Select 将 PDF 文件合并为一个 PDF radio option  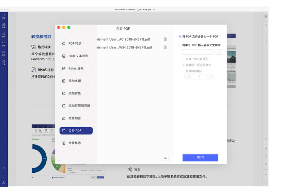(x=180, y=37)
